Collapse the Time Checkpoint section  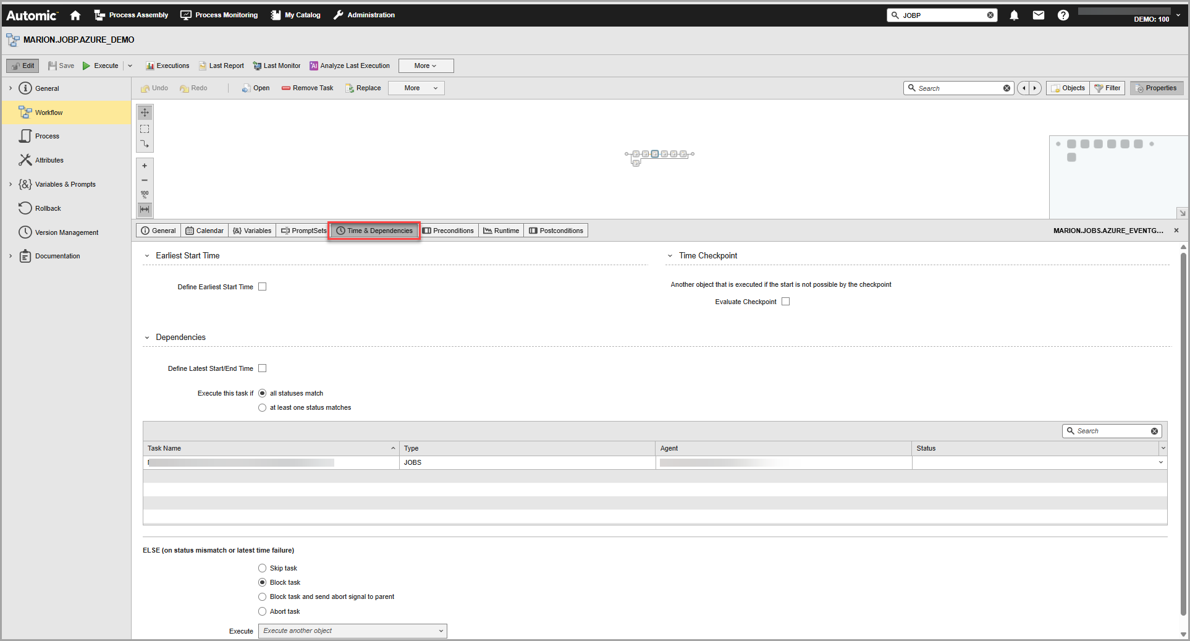coord(670,256)
